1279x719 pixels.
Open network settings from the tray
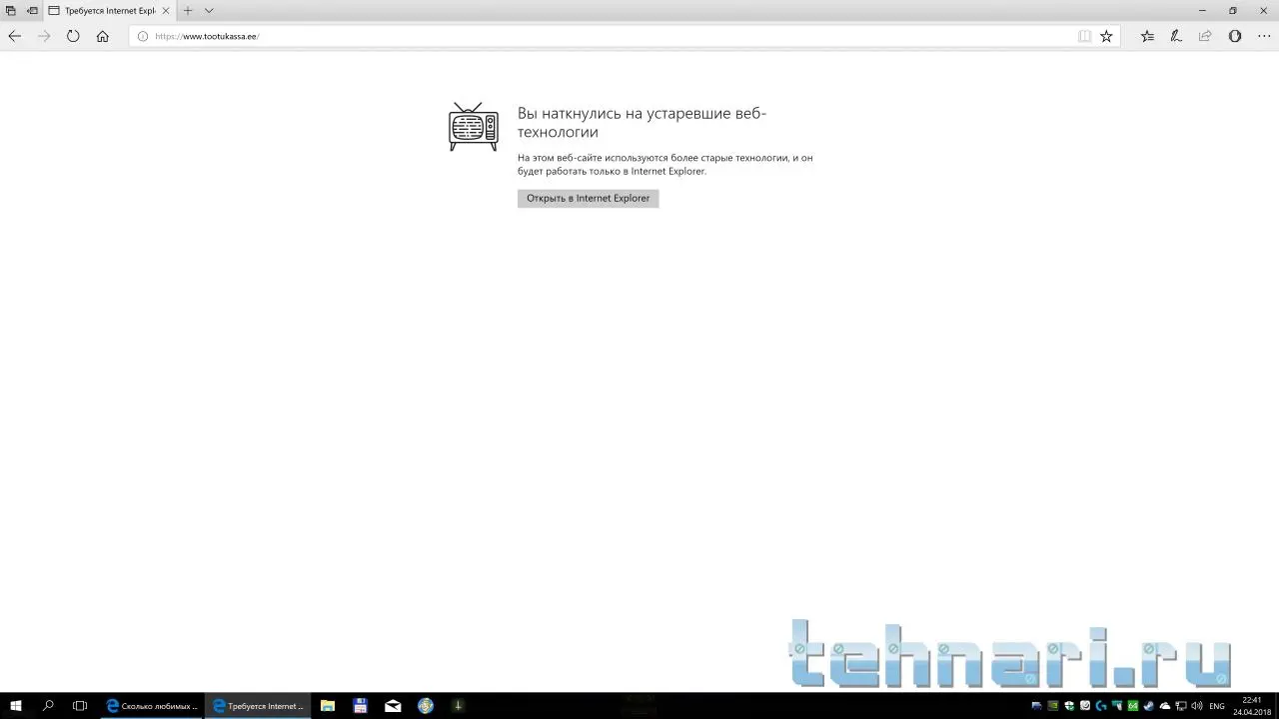click(x=1181, y=706)
